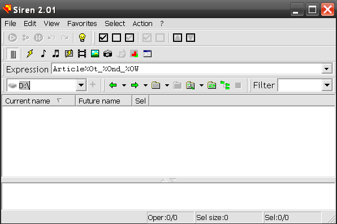Screen dimensions: 337x224
Task: Click the Oper:0/0 status bar entry
Action: [170, 218]
